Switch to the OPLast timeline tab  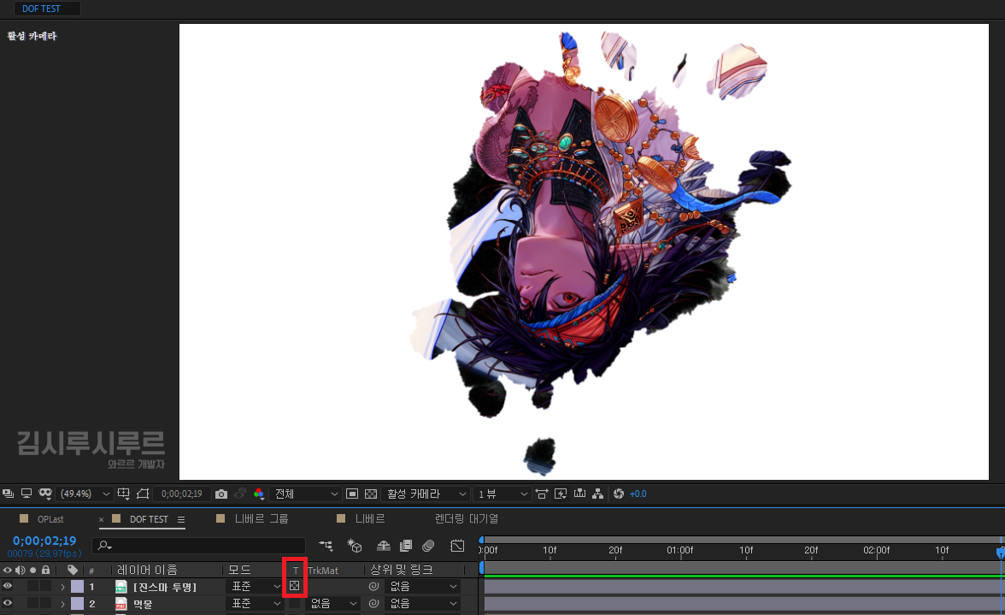pos(50,519)
